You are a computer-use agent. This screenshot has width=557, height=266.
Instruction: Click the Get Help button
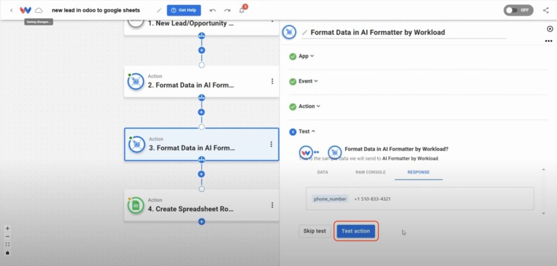(184, 10)
